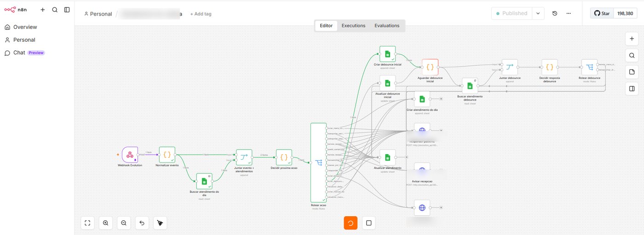
Task: Zoom out the canvas
Action: pos(124,223)
